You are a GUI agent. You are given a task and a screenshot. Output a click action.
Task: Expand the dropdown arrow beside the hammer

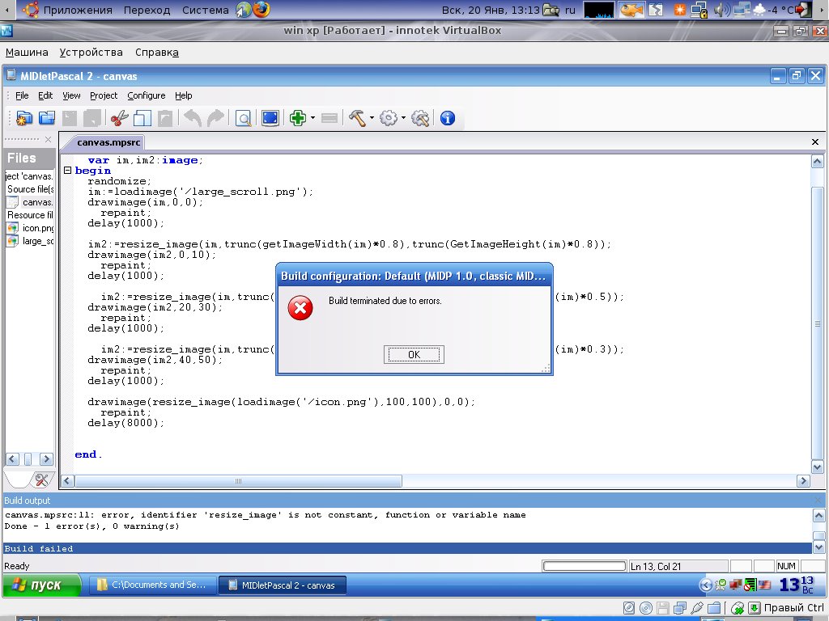(372, 118)
